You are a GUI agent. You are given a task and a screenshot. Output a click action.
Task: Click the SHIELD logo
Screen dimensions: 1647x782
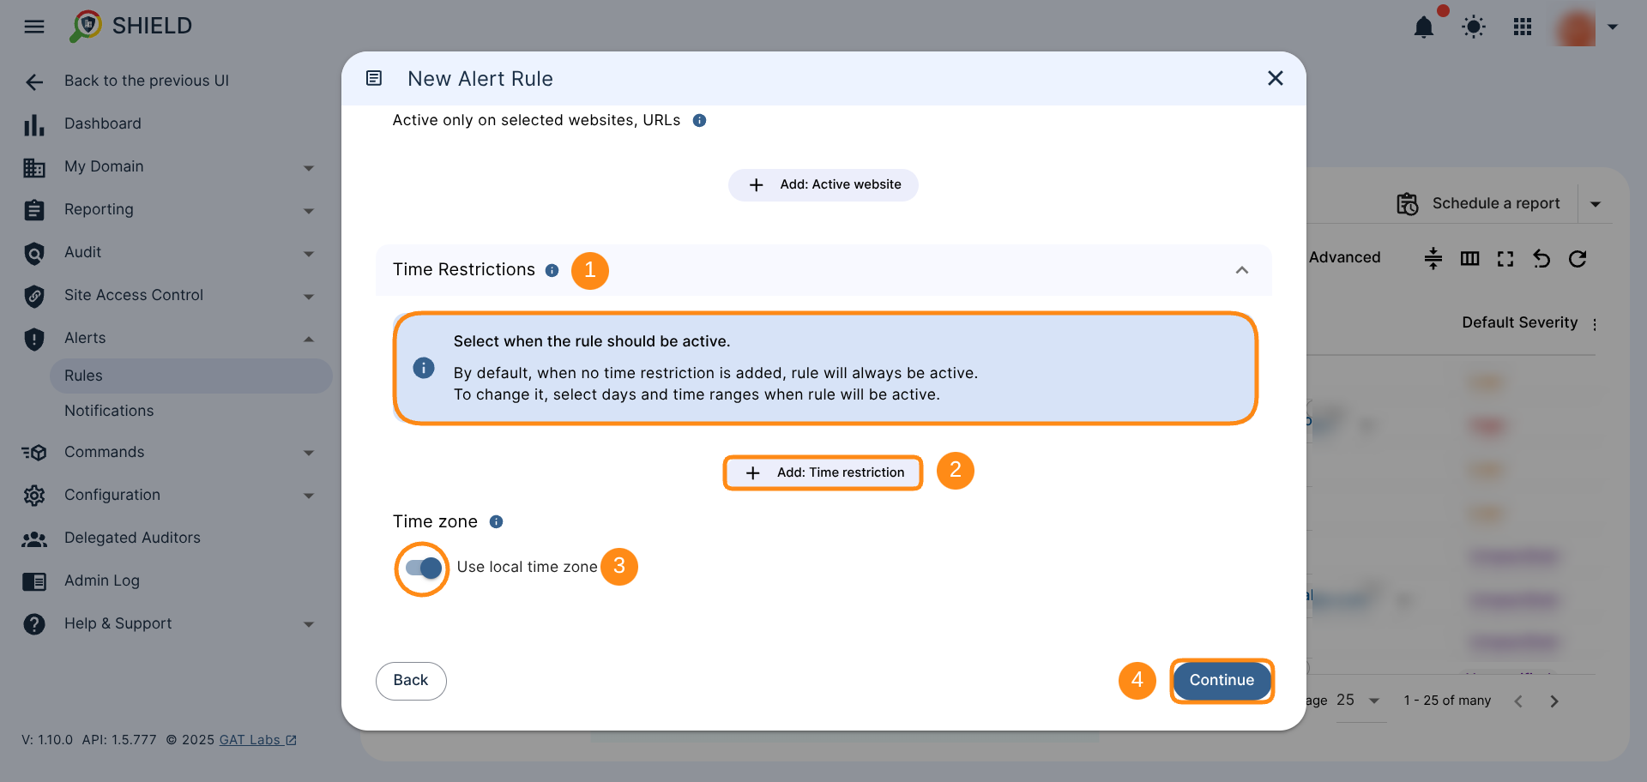[131, 26]
